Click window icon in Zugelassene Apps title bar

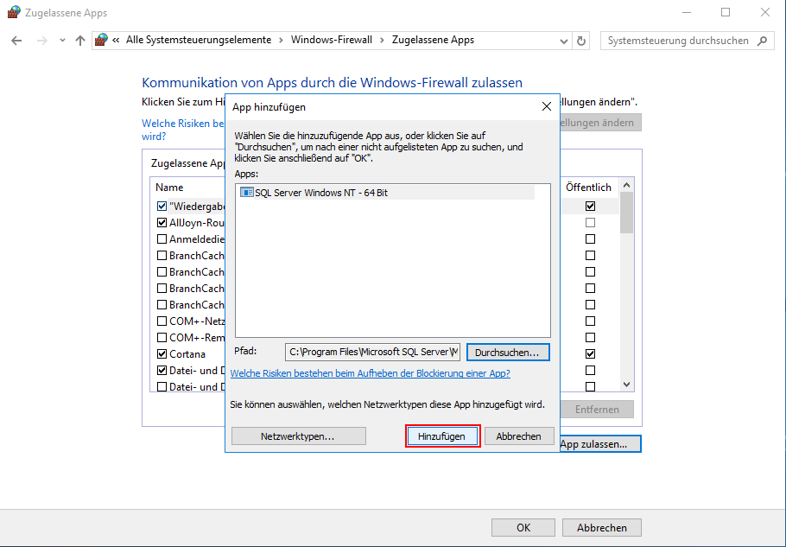14,13
